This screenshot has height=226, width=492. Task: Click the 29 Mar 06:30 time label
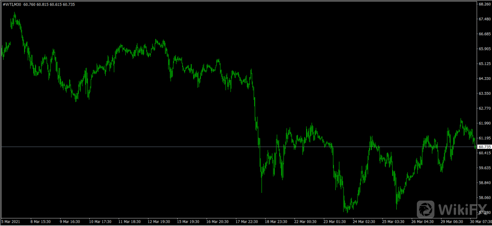pos(451,222)
